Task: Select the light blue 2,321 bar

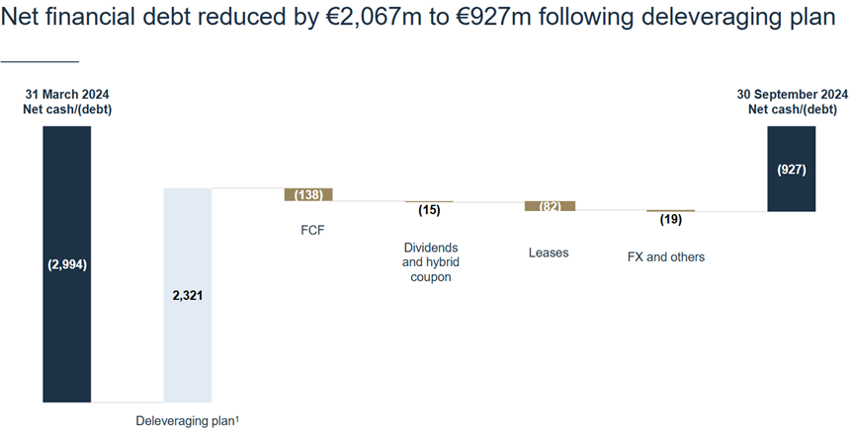Action: tap(188, 295)
